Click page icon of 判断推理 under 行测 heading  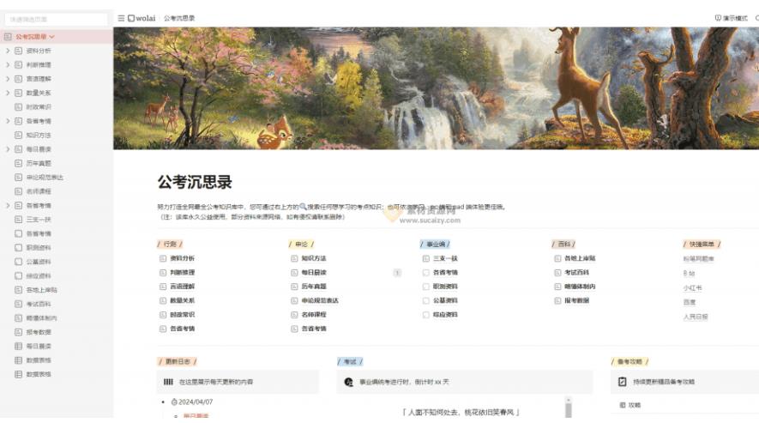click(163, 273)
